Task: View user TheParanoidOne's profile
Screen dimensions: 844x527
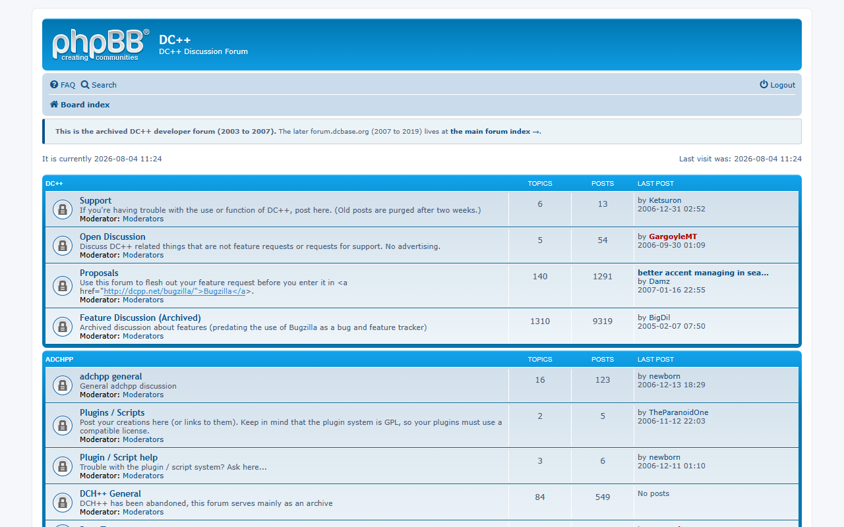Action: pos(678,412)
